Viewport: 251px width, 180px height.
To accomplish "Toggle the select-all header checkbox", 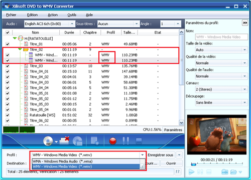I will pos(8,32).
